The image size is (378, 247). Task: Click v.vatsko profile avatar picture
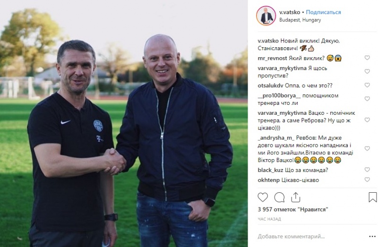click(266, 16)
